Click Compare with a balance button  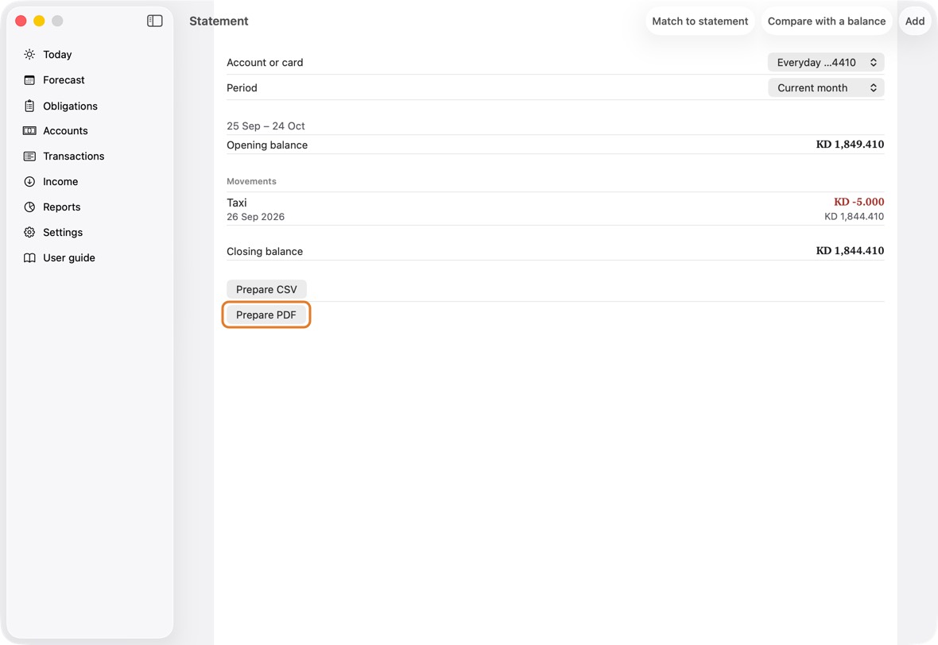coord(826,21)
